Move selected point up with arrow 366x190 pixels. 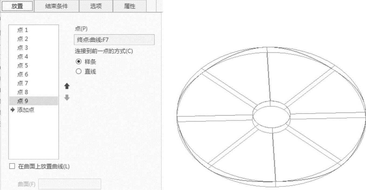[67, 86]
